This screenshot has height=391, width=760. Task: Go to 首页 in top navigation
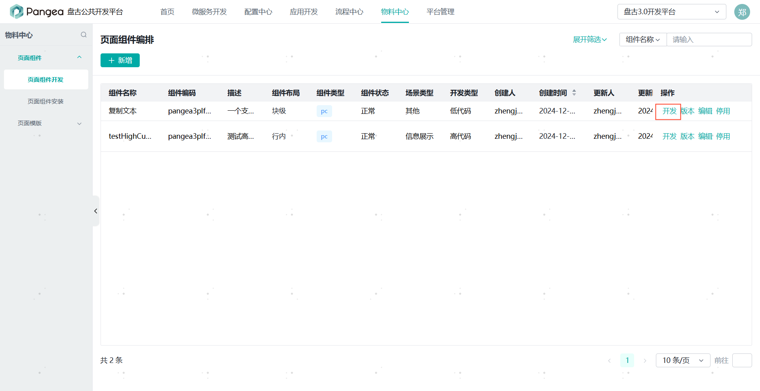[167, 12]
